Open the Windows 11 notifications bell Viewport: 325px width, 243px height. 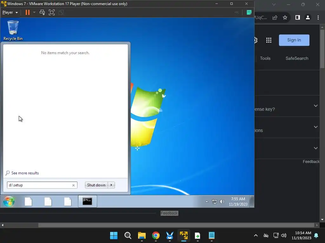[x=316, y=235]
